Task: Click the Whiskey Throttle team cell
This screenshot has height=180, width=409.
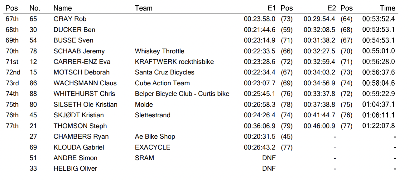Action: (x=160, y=51)
